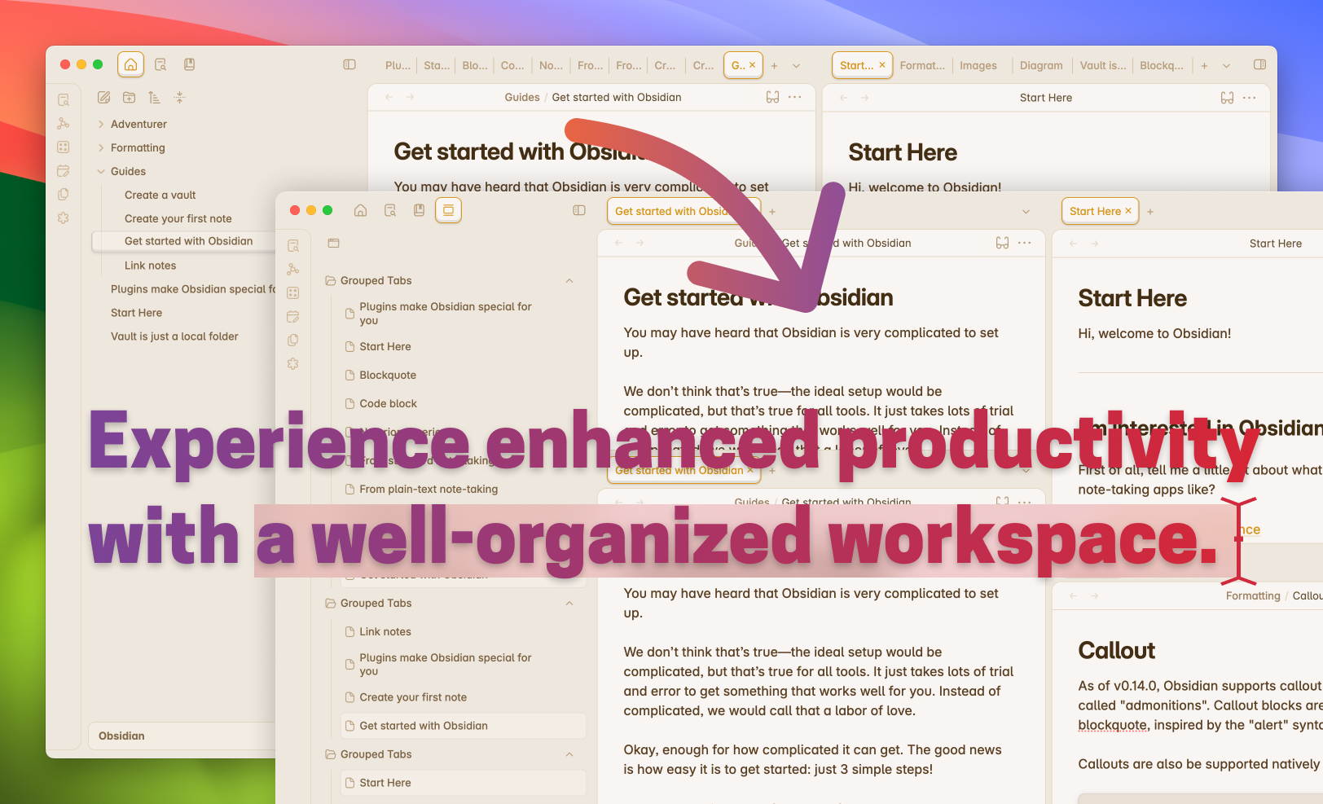Close the 'G..' tab in back window
The height and width of the screenshot is (804, 1323).
[752, 65]
